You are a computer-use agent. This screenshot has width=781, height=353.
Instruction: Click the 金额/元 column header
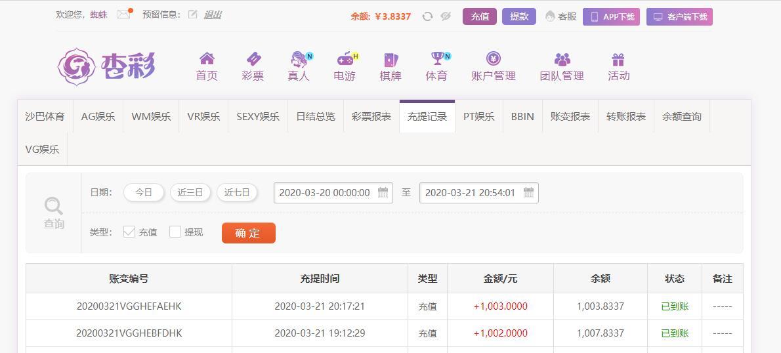pyautogui.click(x=501, y=278)
